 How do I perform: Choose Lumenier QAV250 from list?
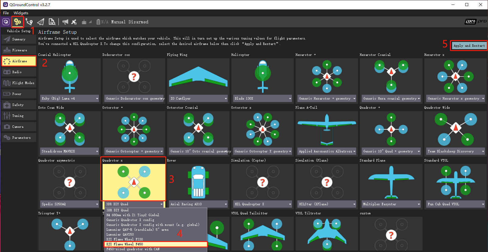tap(156, 234)
